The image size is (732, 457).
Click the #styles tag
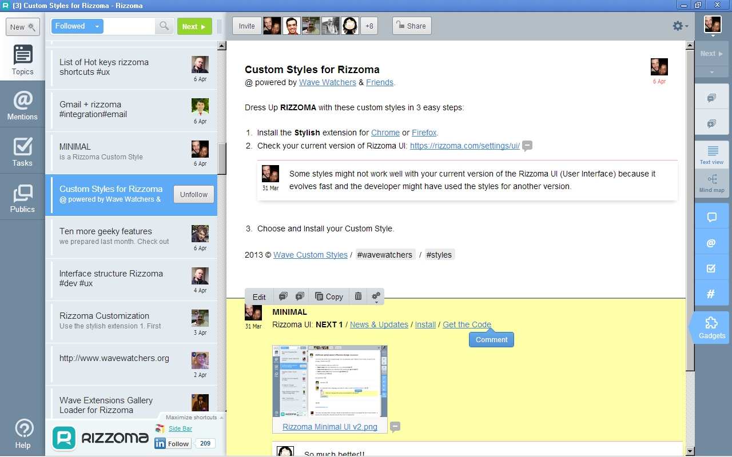coord(439,255)
